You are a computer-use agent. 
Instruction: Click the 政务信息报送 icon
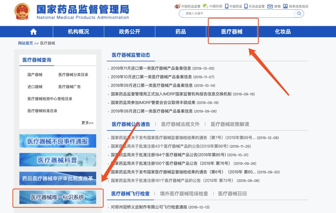coord(285,6)
